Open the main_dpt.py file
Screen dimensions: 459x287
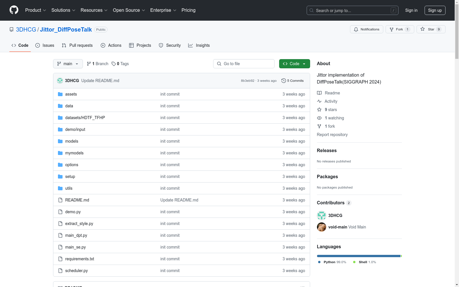[x=76, y=235]
